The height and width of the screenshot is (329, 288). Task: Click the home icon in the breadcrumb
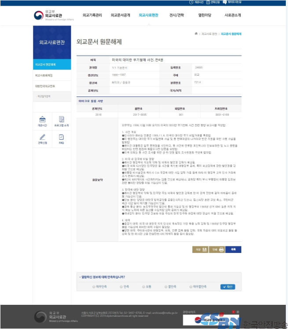[196, 33]
